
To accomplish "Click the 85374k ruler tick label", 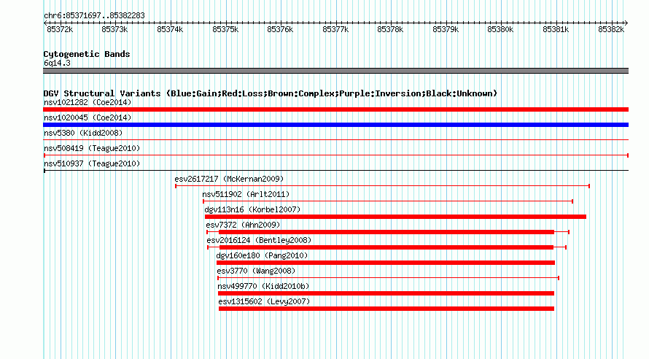I will tap(170, 29).
